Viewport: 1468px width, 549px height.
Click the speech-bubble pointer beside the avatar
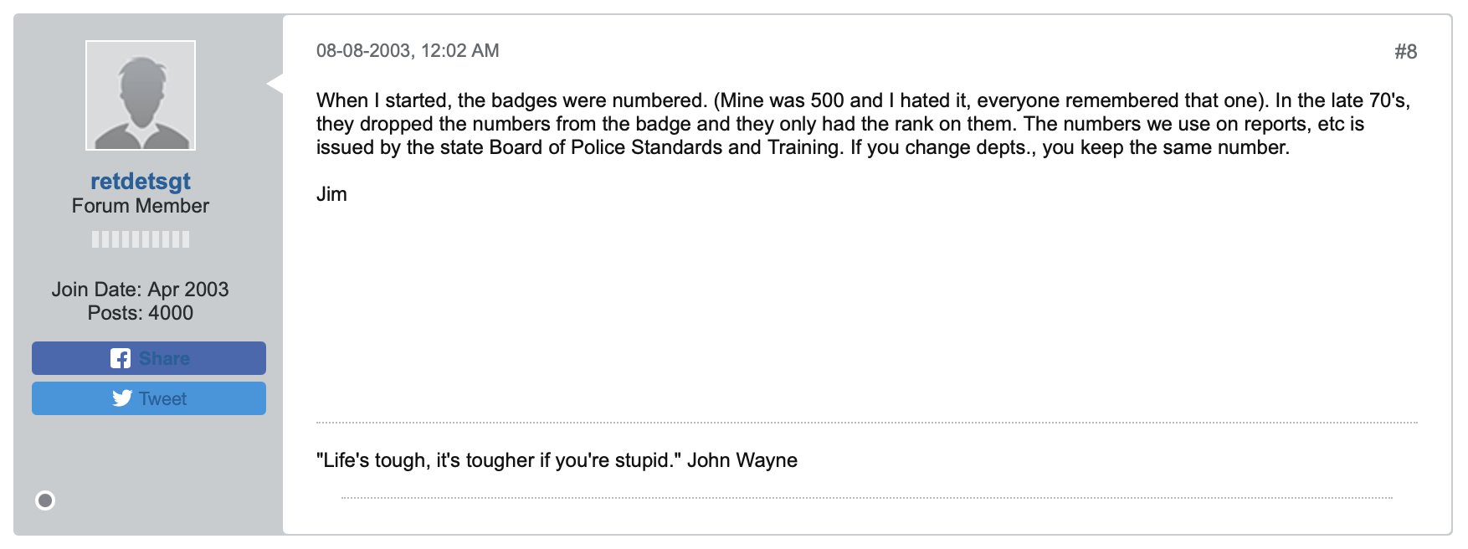275,84
